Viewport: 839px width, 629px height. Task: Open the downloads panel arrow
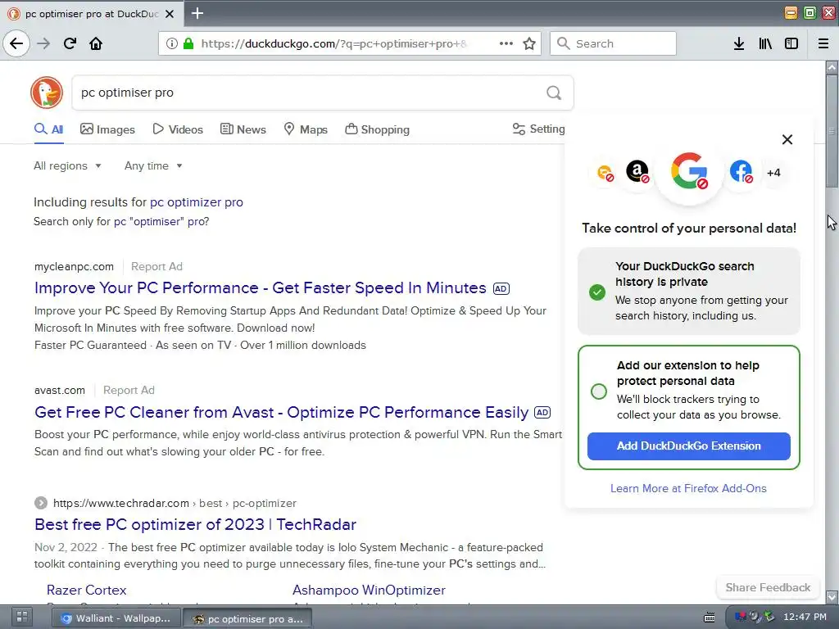[739, 43]
